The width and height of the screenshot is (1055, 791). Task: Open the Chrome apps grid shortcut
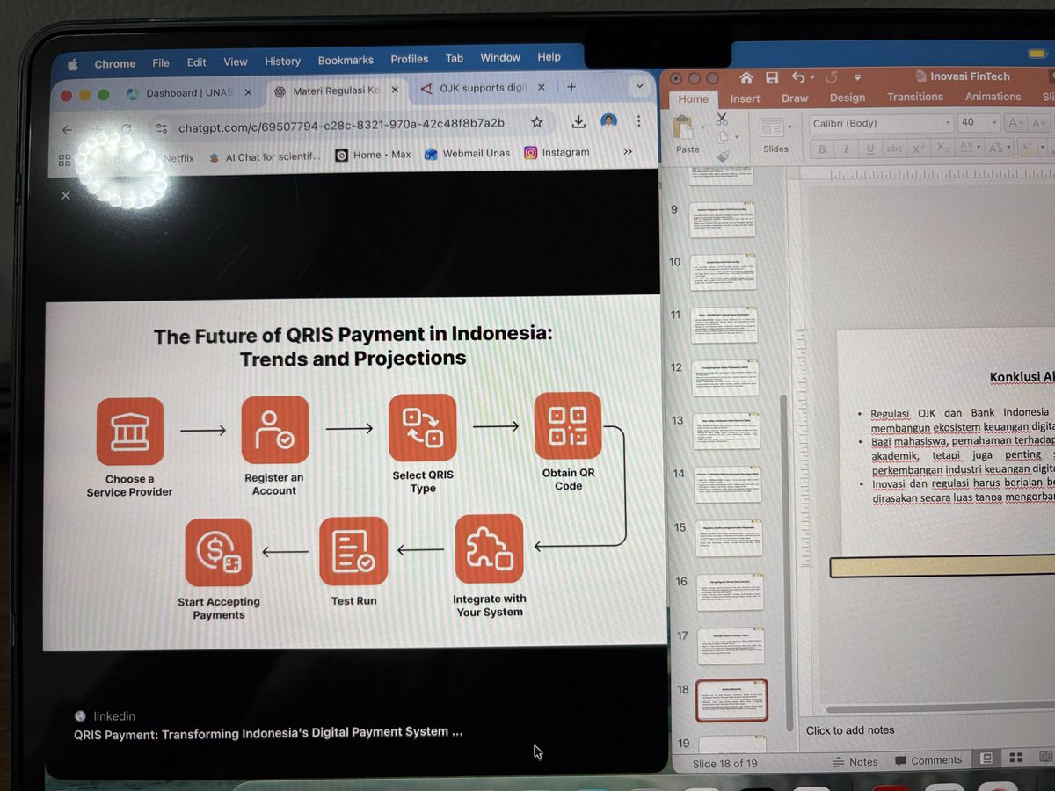(64, 161)
